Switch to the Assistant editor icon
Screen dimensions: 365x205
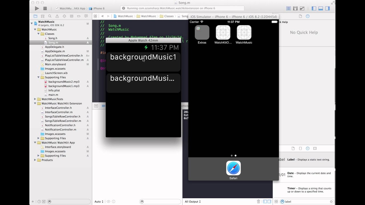295,9
